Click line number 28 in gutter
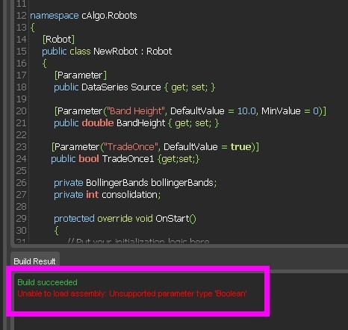This screenshot has height=330, width=348. pos(21,207)
